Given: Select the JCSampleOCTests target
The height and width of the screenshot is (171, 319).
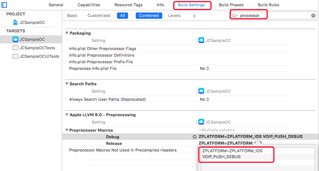Looking at the screenshot, I should click(37, 48).
